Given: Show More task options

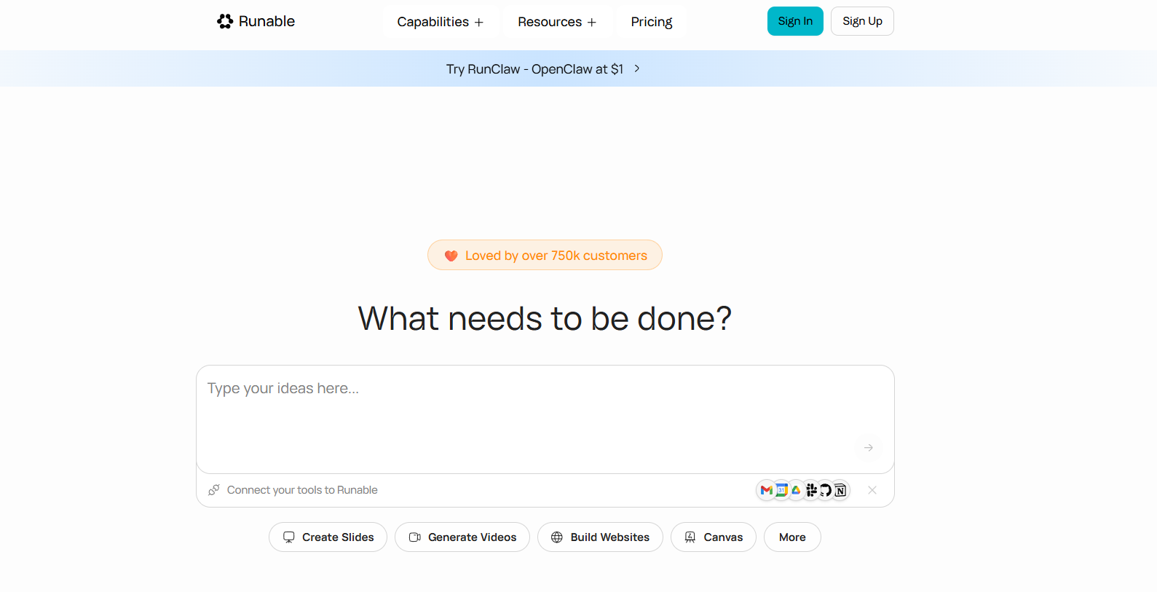Looking at the screenshot, I should [x=792, y=537].
